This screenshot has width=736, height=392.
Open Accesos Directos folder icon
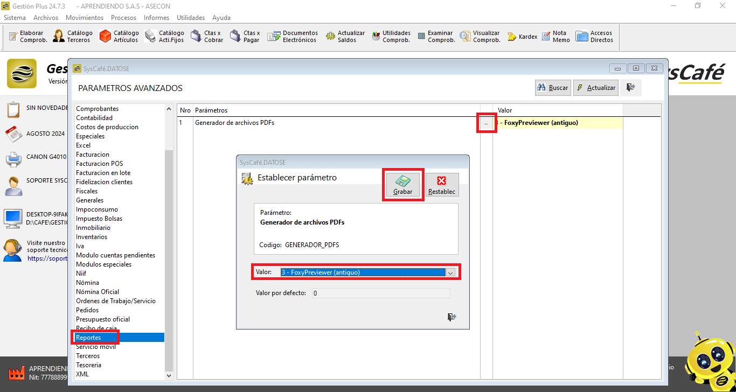click(x=594, y=37)
